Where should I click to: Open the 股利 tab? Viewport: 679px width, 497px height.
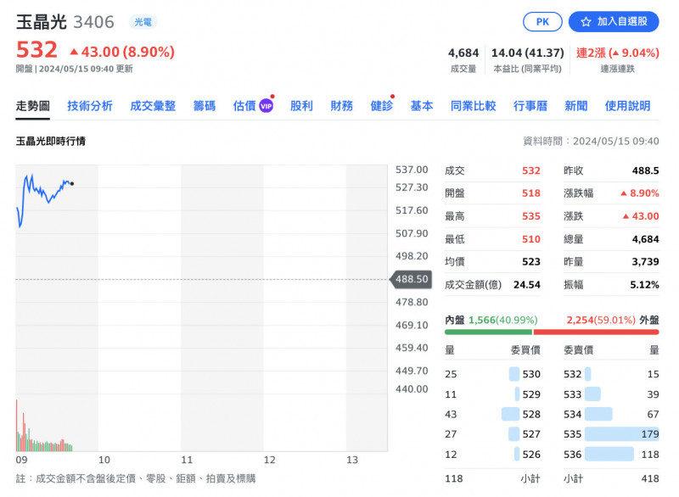pyautogui.click(x=301, y=106)
